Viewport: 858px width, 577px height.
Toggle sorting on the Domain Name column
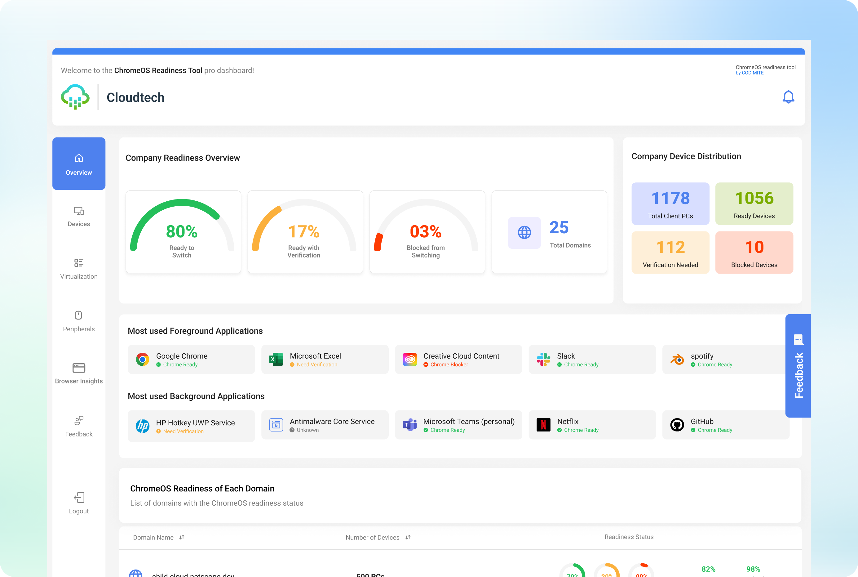(x=182, y=537)
